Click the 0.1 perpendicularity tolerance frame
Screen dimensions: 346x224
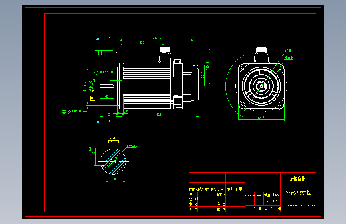(104, 53)
